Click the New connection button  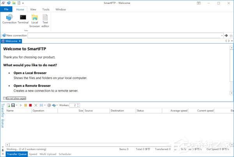pyautogui.click(x=14, y=35)
